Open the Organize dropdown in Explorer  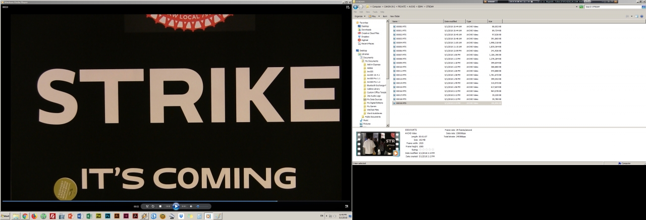[x=359, y=16]
